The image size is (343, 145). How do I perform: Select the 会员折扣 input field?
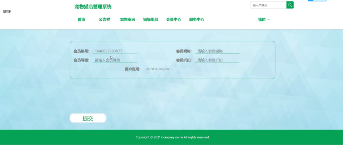click(217, 60)
